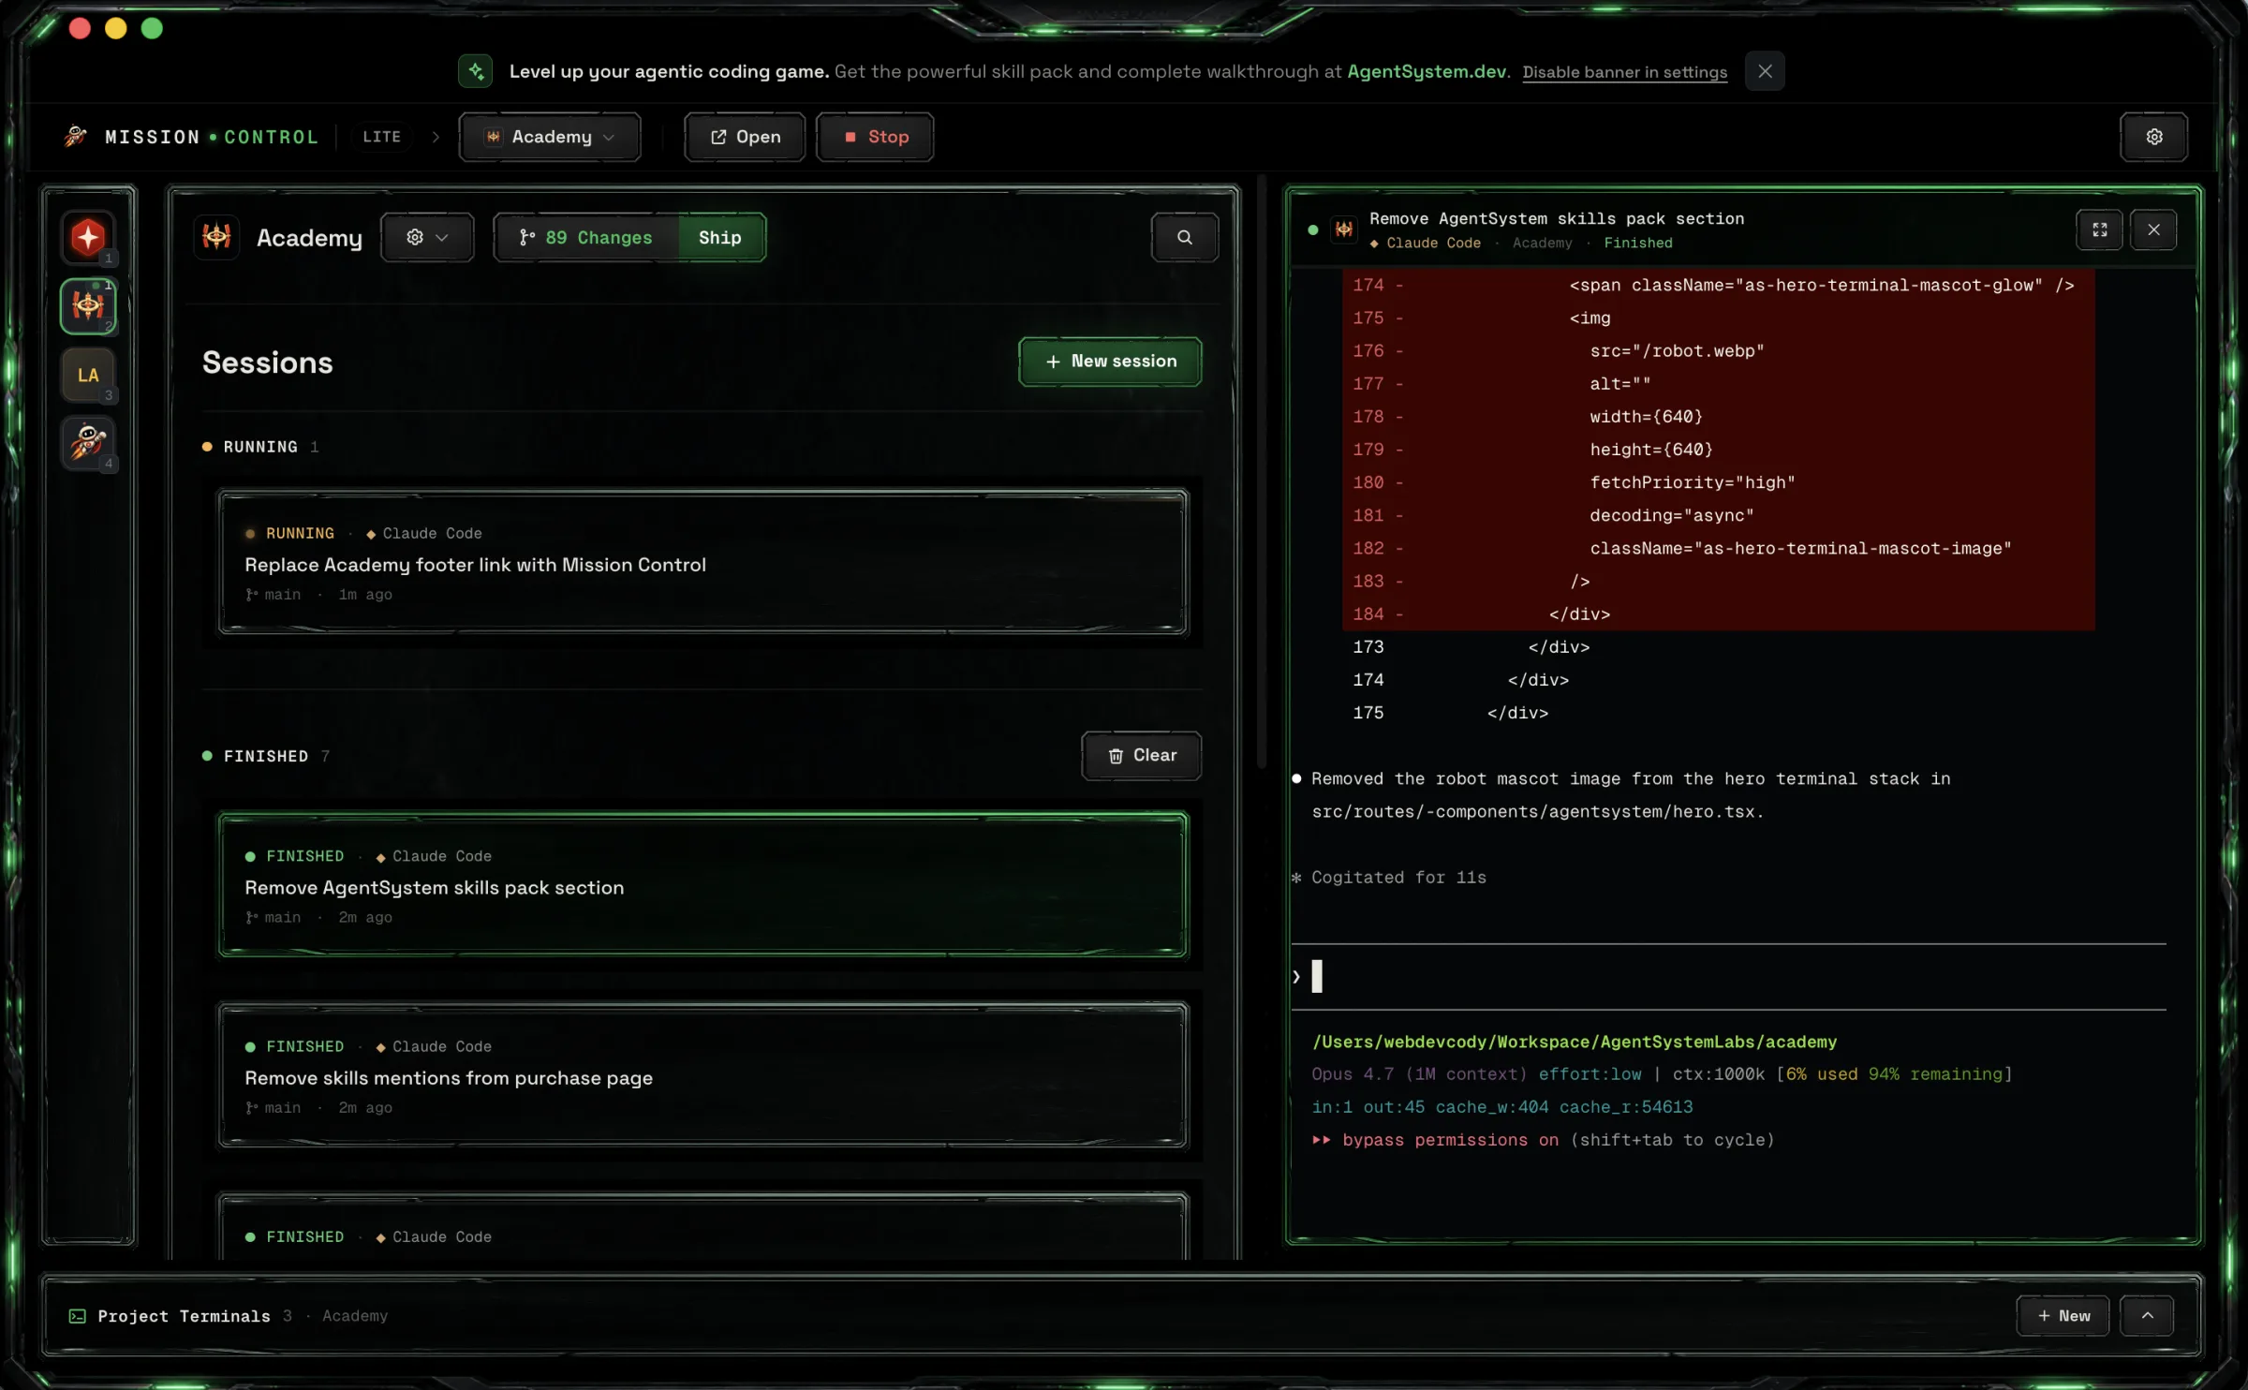Image resolution: width=2248 pixels, height=1390 pixels.
Task: Click the working directory path in terminal
Action: (1574, 1042)
